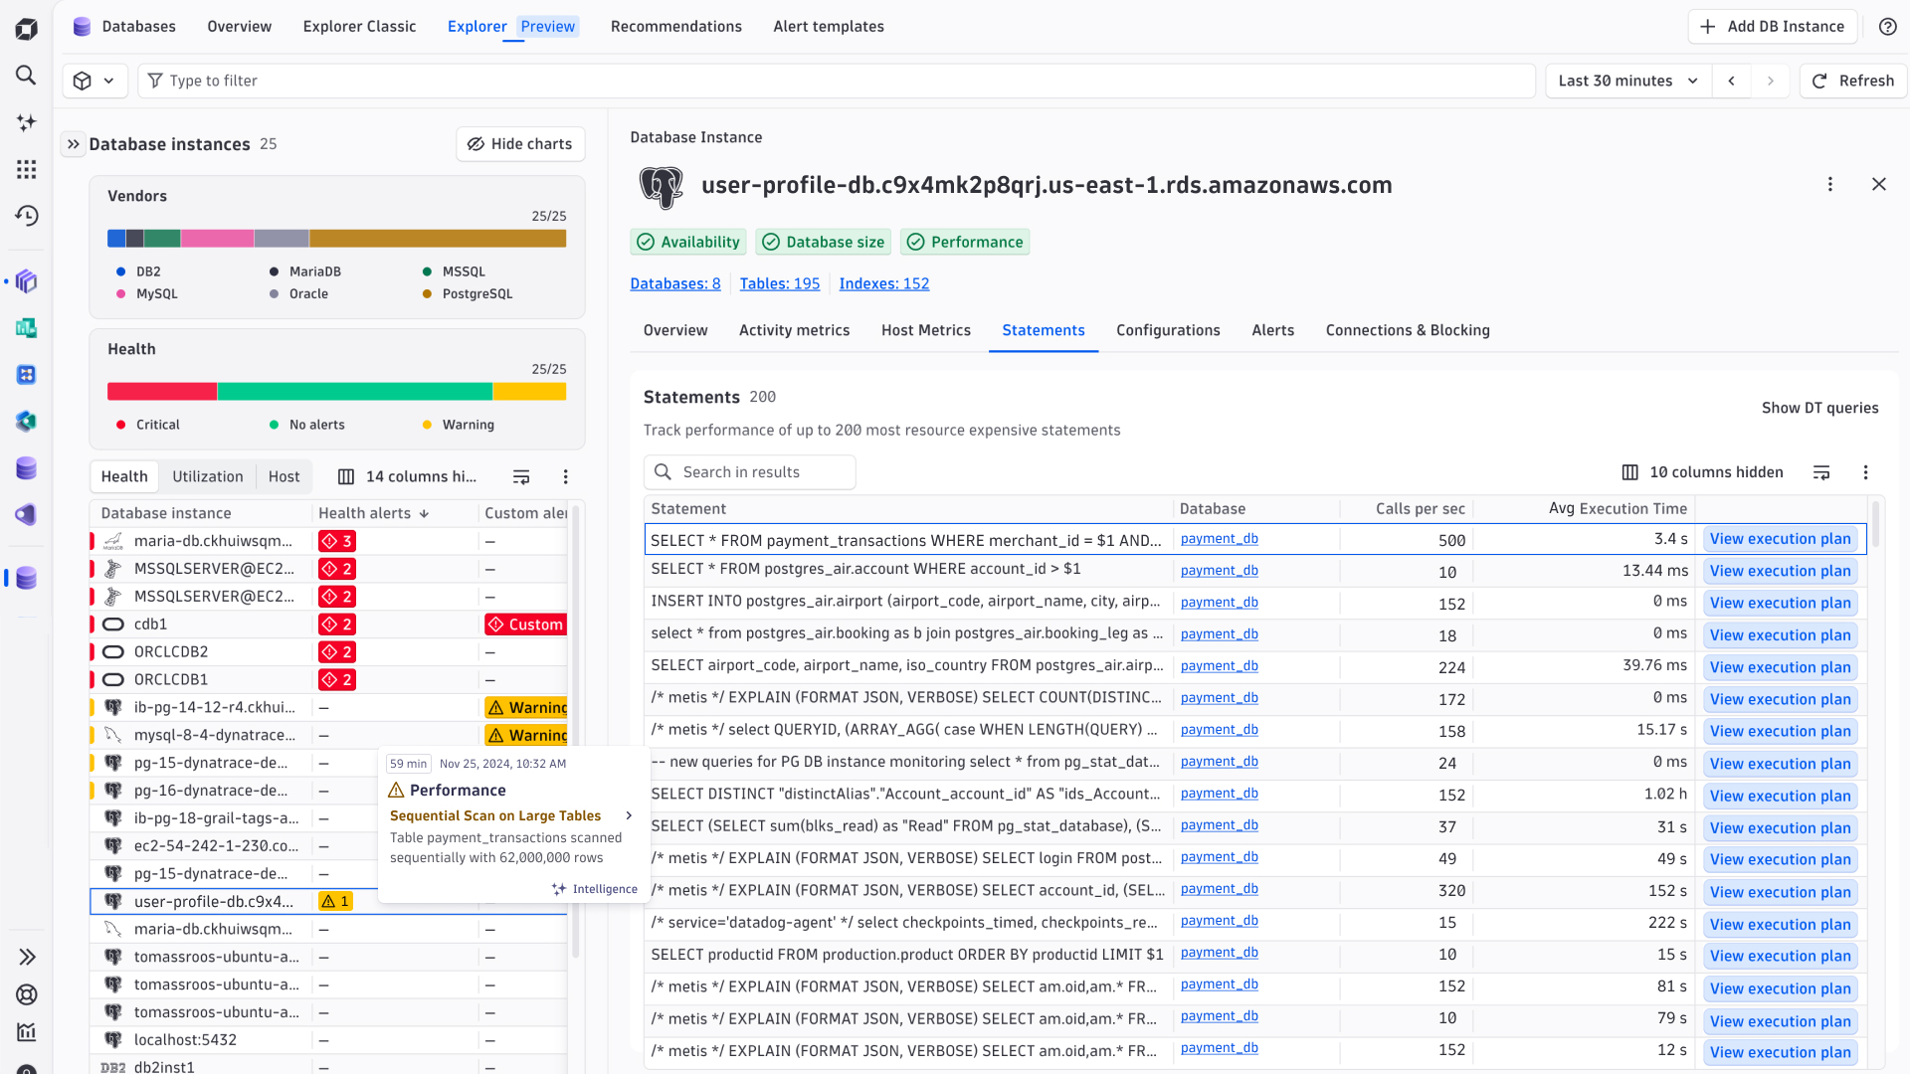Select the localhost:5432 instance row
Image resolution: width=1910 pixels, height=1074 pixels.
click(x=329, y=1040)
